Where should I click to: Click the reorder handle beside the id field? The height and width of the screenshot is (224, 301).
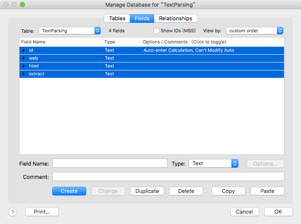24,50
